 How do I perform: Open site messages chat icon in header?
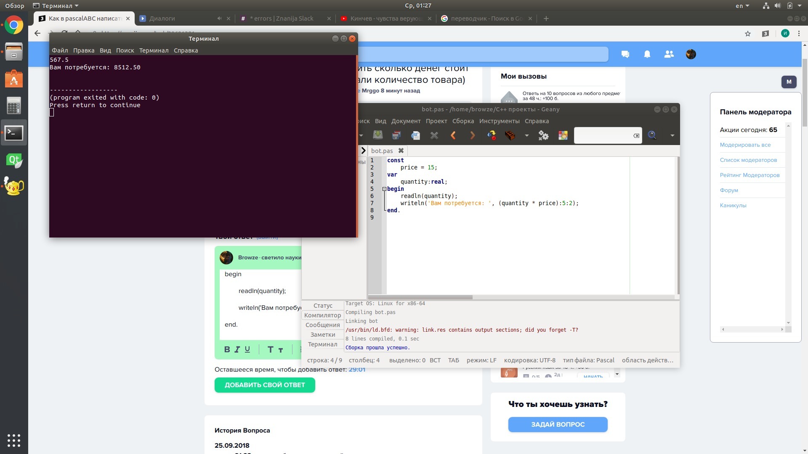tap(625, 54)
